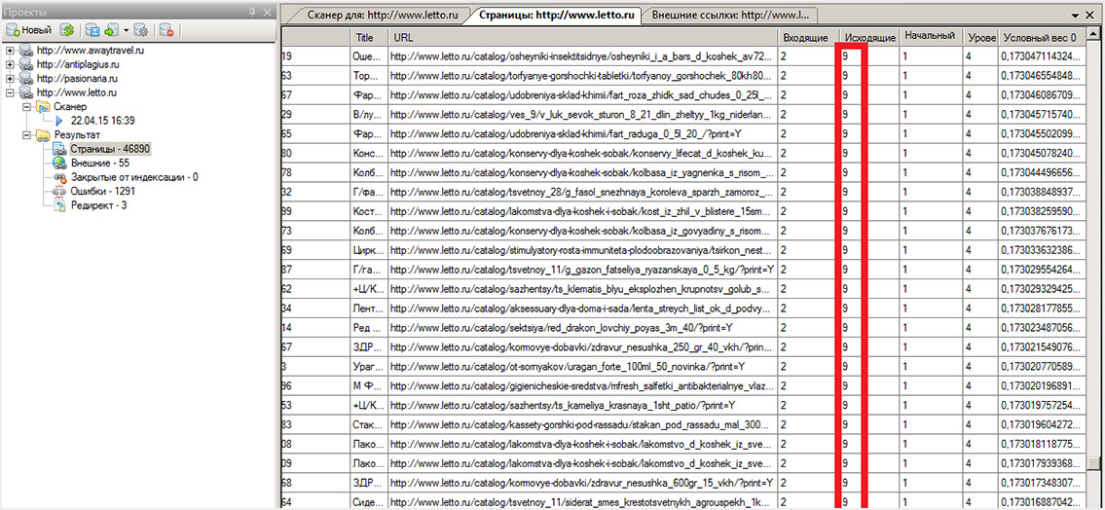This screenshot has width=1105, height=510.
Task: Click the globe icon beside Внешние
Action: 60,164
